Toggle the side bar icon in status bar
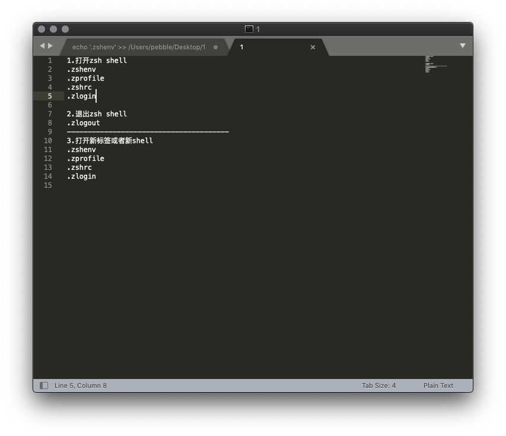Screen dimensions: 506x436 pos(44,386)
